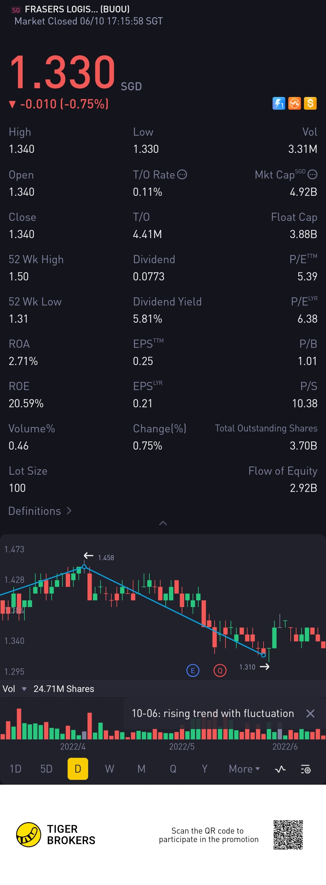Tap the blue lightning bolt badge icon

tap(279, 103)
